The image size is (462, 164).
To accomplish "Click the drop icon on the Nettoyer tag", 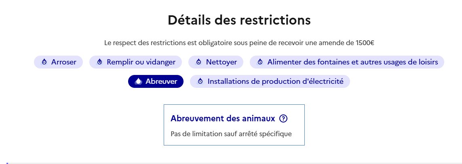I will (198, 62).
